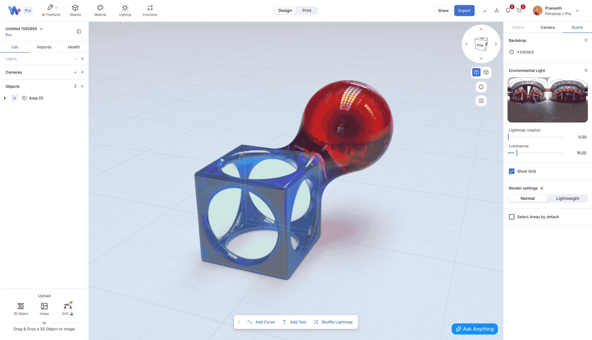The width and height of the screenshot is (592, 340).
Task: Open the Lighting tool
Action: pos(125,10)
